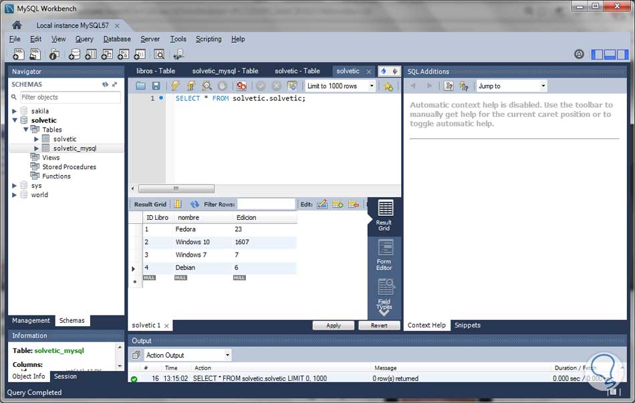The height and width of the screenshot is (403, 635).
Task: Open the Scripting menu
Action: click(x=209, y=39)
